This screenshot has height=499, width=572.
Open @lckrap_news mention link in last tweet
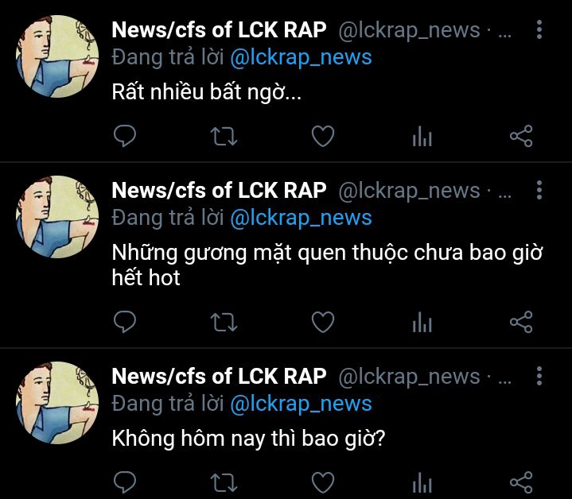pos(301,404)
